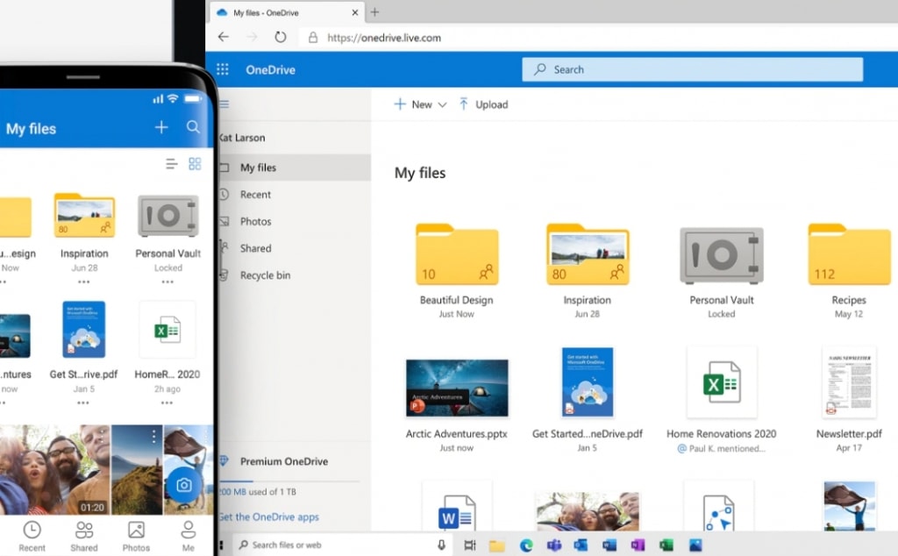Tap the blue camera button on phone
The image size is (898, 556).
pyautogui.click(x=184, y=485)
